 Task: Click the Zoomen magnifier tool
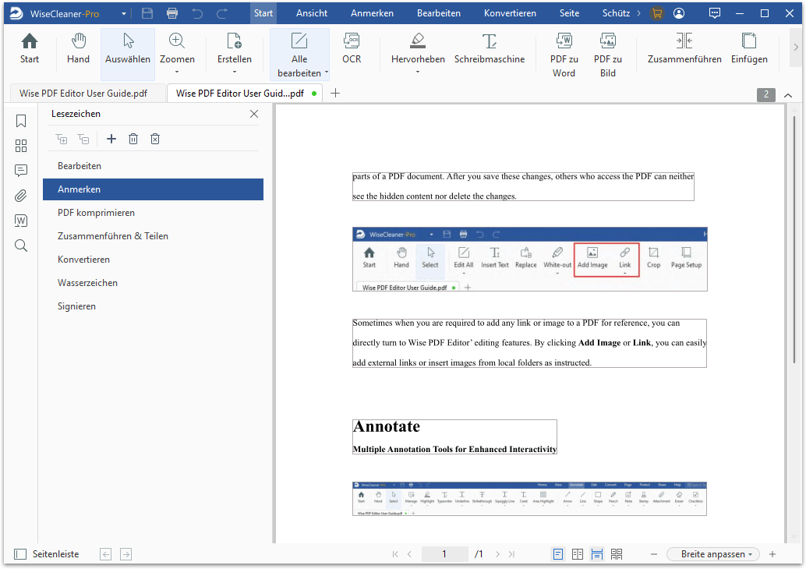[177, 49]
